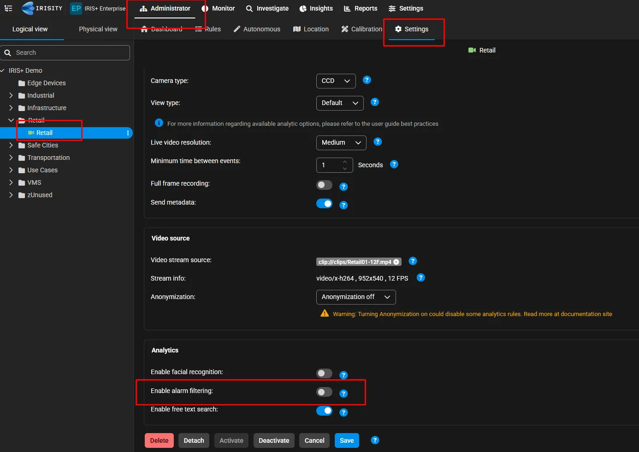Screen dimensions: 639x452
Task: Open the Retail camera options menu
Action: point(128,133)
